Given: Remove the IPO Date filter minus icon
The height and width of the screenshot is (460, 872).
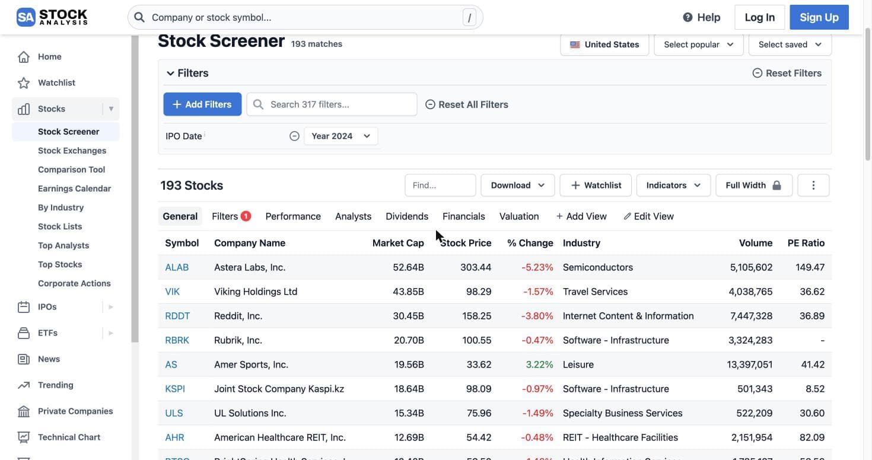Looking at the screenshot, I should pos(294,136).
